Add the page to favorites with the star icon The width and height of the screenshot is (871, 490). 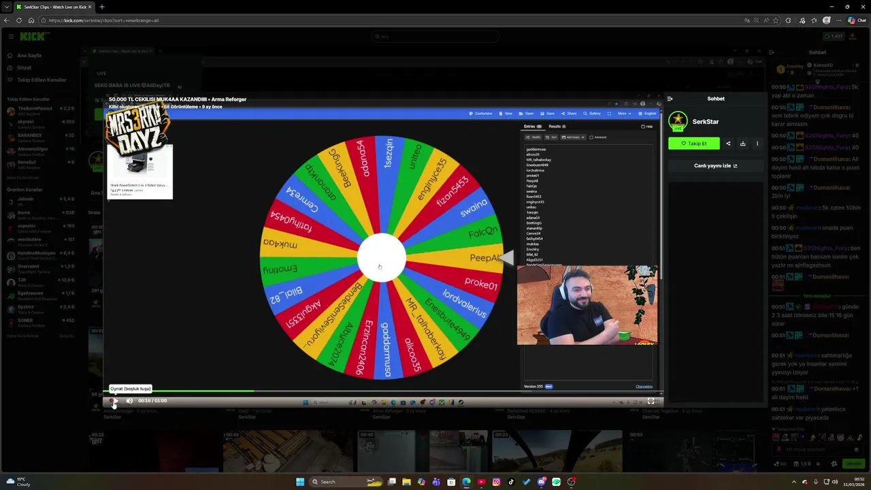[774, 20]
